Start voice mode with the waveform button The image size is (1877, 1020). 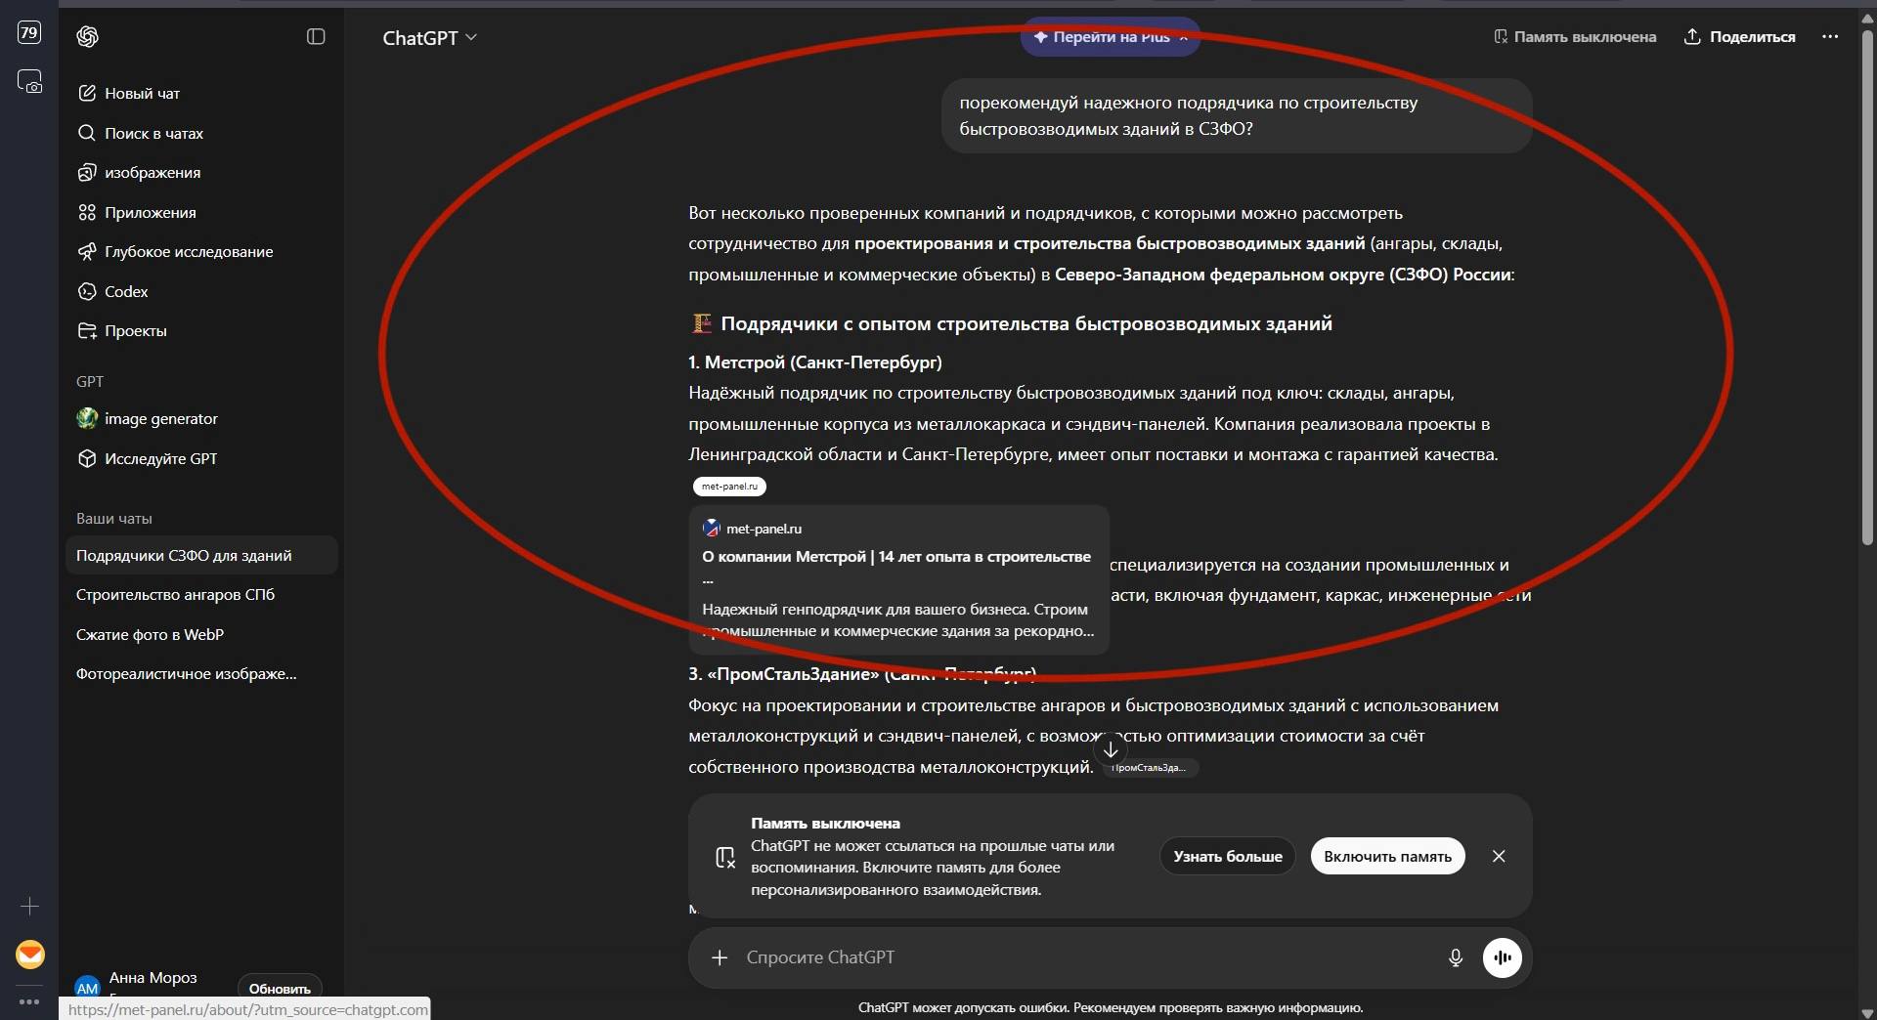[x=1503, y=957]
